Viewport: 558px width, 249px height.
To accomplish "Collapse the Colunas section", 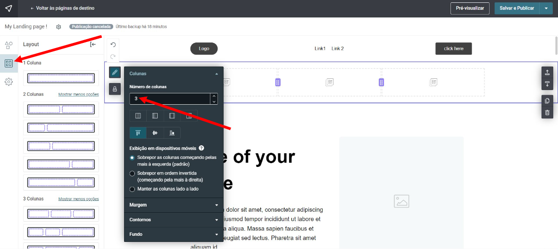I will pyautogui.click(x=174, y=74).
